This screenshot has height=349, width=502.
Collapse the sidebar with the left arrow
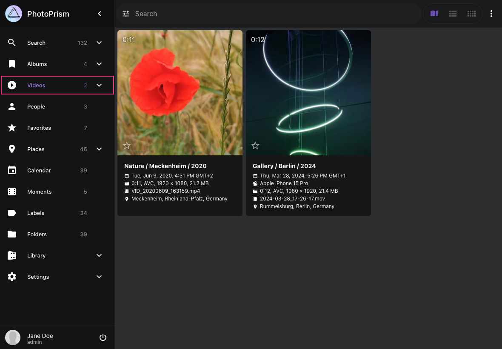click(x=100, y=14)
